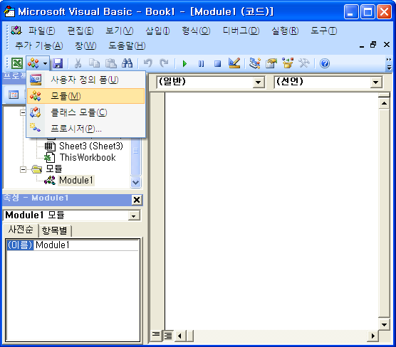396x347 pixels.
Task: Open Object Browser toolbar icon
Action: tap(288, 63)
